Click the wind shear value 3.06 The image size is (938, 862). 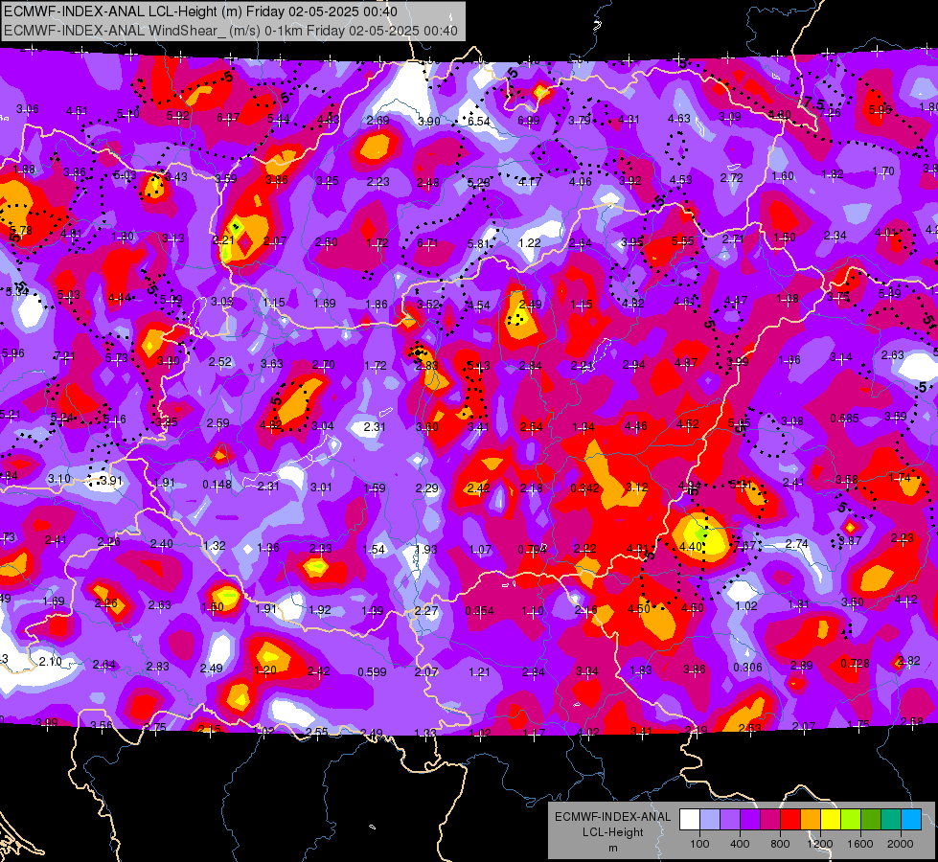pos(27,109)
